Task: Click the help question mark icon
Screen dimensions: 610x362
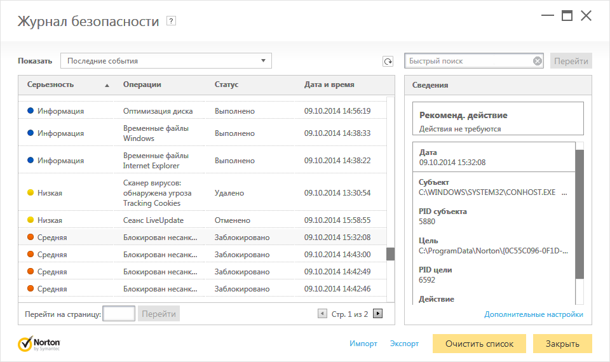Action: tap(171, 21)
